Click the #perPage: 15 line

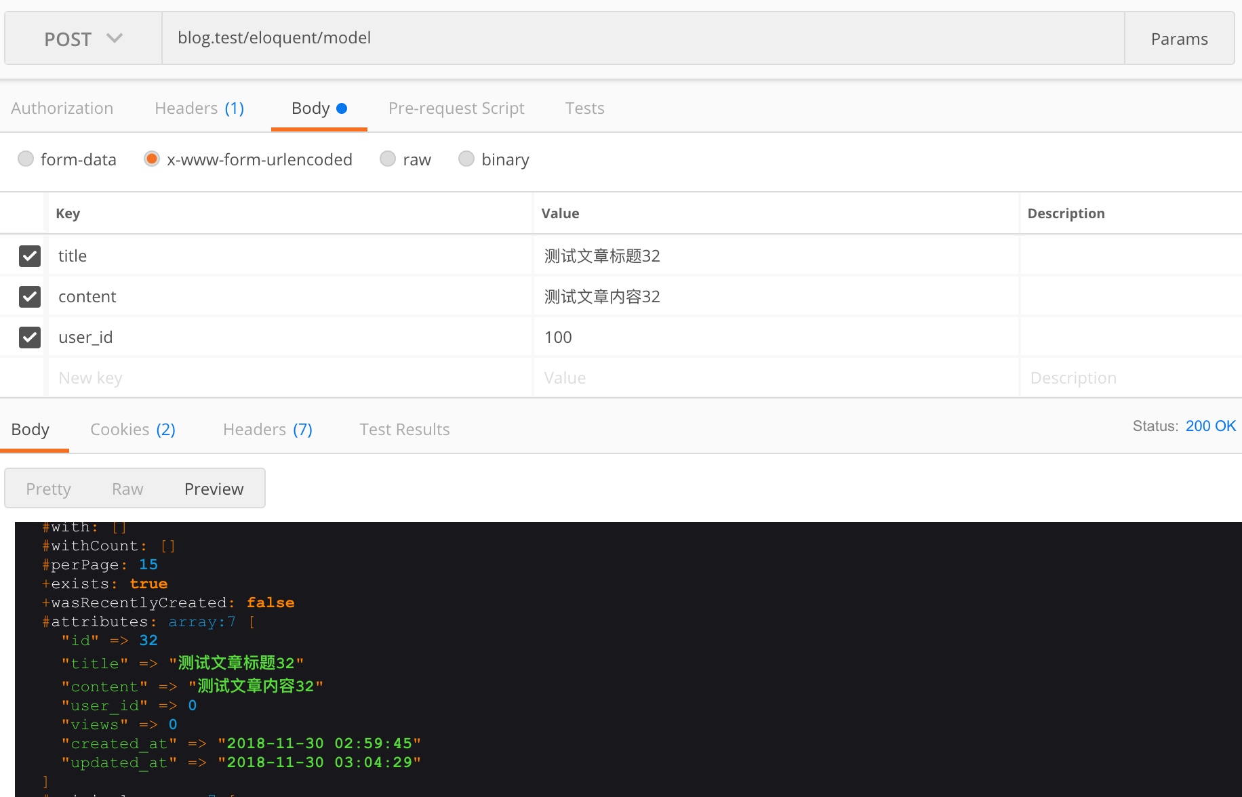tap(100, 565)
